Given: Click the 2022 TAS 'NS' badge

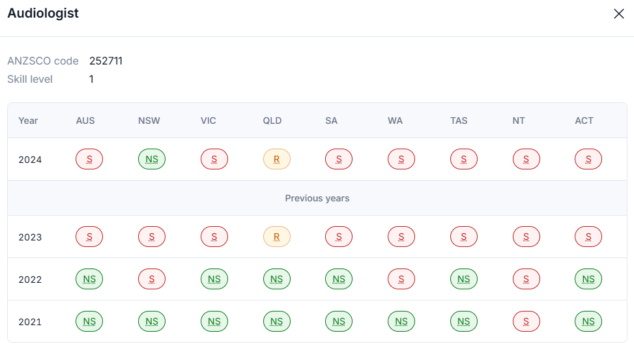Looking at the screenshot, I should click(463, 279).
